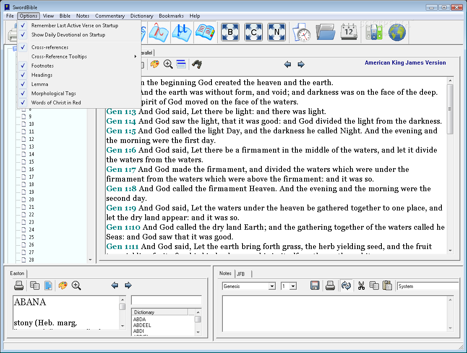Screen dimensions: 467x353
Task: Click the sync refresh icon in Notes pane
Action: 346,286
